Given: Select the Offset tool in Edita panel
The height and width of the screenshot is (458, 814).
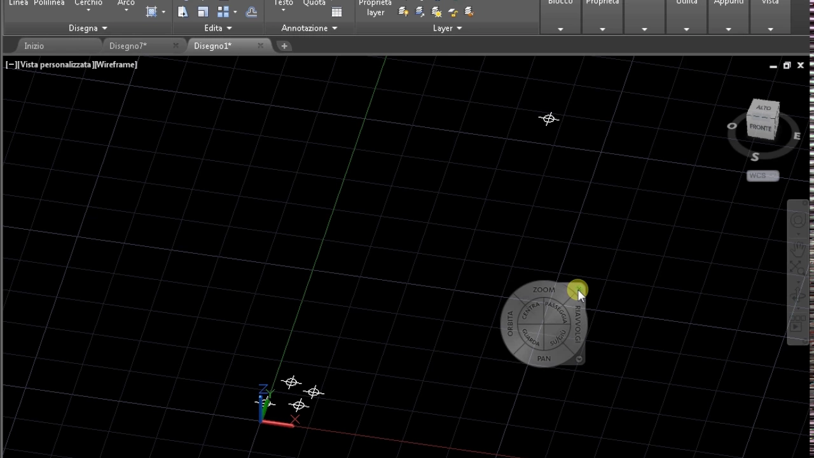Looking at the screenshot, I should [x=252, y=11].
